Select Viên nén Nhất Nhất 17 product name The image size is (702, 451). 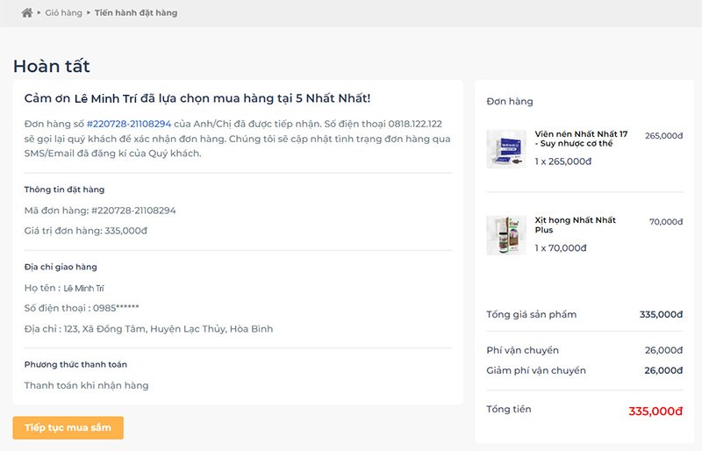(581, 139)
